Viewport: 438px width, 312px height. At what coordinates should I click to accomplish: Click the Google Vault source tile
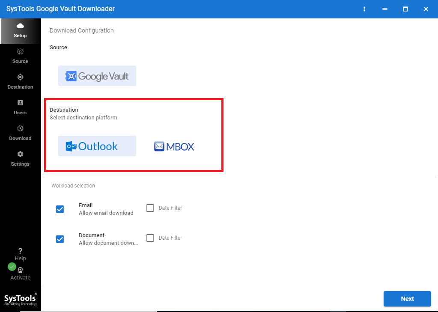pos(97,76)
